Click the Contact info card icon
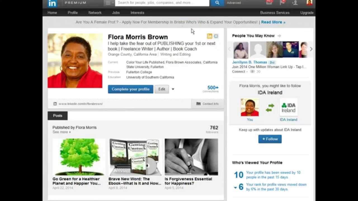This screenshot has height=201, width=358. point(199,104)
